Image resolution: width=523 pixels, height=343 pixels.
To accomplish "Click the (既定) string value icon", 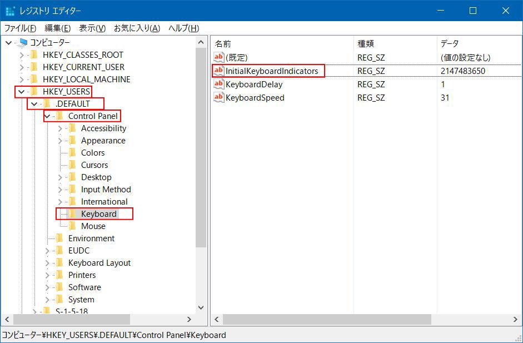I will point(219,57).
